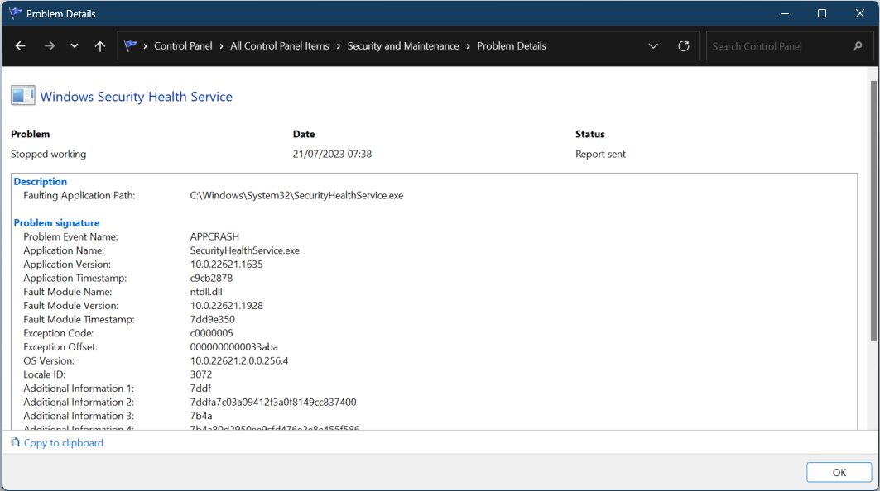Refresh the Problem Details page
Screen dimensions: 880x491
(x=684, y=46)
